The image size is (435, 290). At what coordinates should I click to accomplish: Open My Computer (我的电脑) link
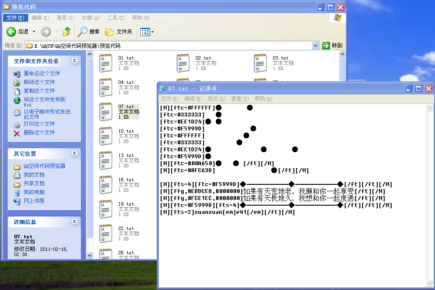34,192
